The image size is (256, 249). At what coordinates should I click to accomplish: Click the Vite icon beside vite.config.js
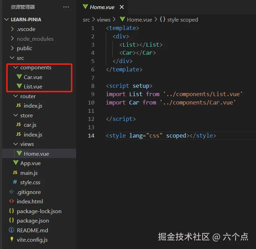(12, 239)
